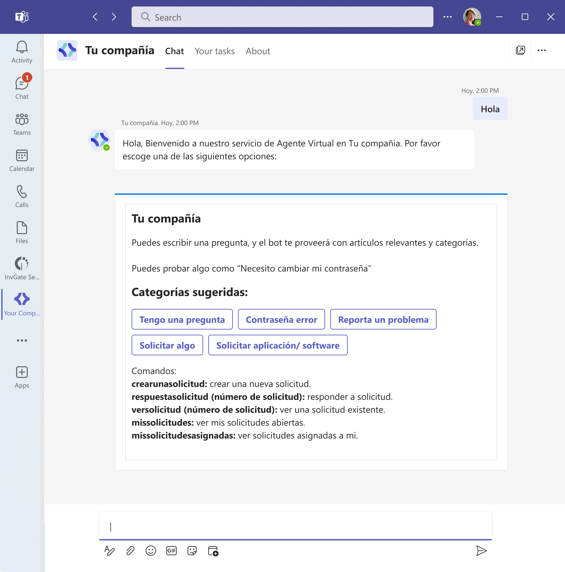Open the sticker picker
This screenshot has height=572, width=565.
point(193,551)
